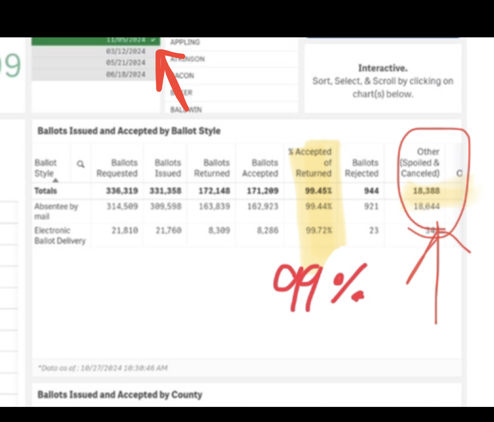Viewport: 494px width, 422px height.
Task: Click the 99.72% electronic accepted rate
Action: click(318, 230)
